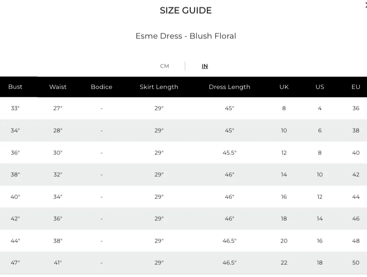Click the Bust column header
Image resolution: width=367 pixels, height=277 pixels.
[x=15, y=87]
